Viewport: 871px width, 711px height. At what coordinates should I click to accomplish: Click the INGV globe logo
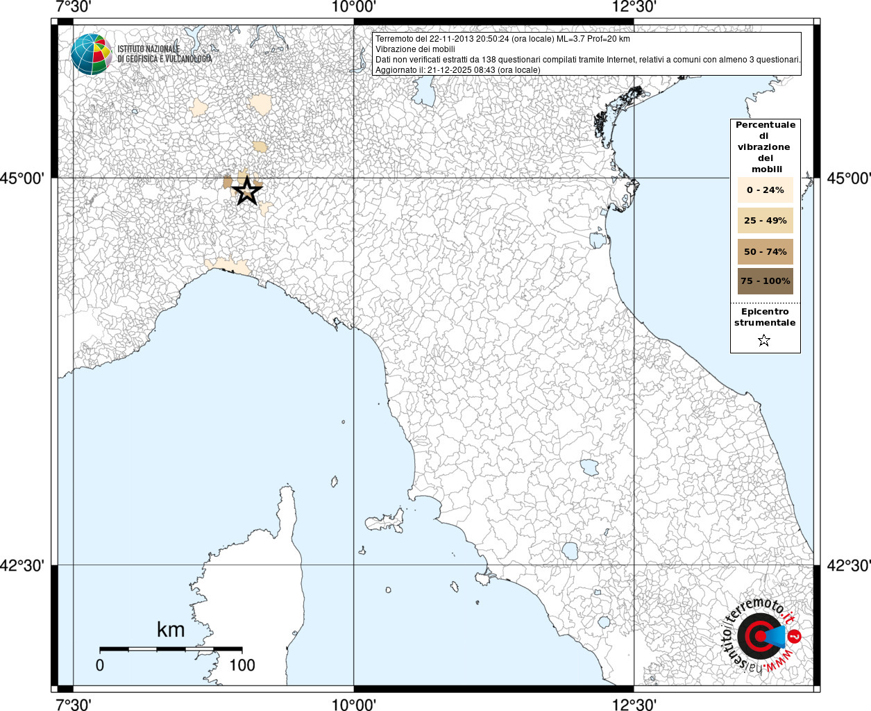pos(91,54)
